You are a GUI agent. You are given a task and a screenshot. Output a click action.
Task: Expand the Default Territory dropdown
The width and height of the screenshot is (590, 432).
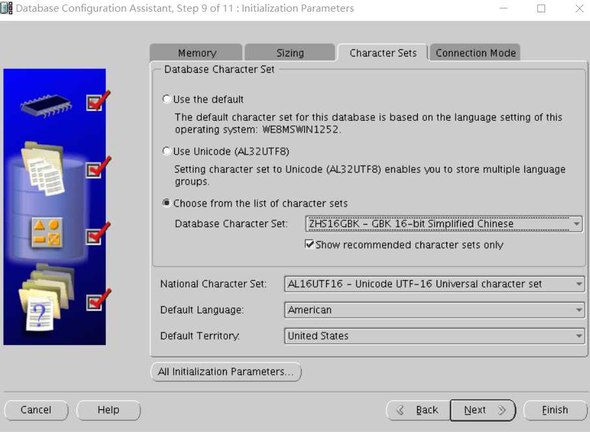point(434,336)
